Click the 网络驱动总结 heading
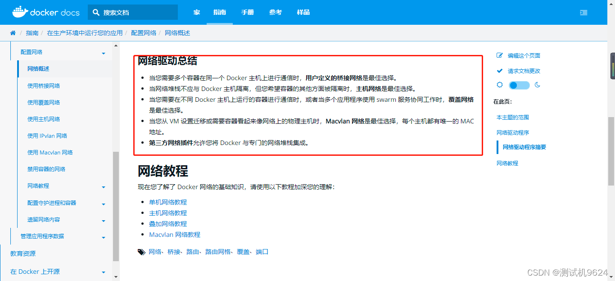 167,61
